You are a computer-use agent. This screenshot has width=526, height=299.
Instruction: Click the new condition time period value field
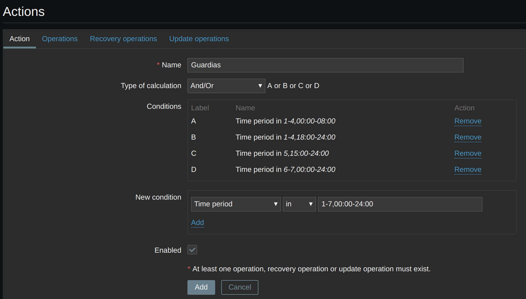tap(400, 204)
